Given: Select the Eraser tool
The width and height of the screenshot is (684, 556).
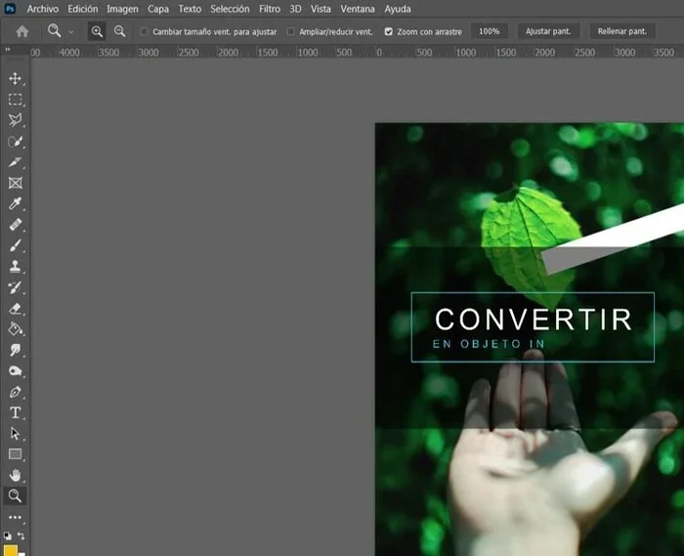Looking at the screenshot, I should pyautogui.click(x=15, y=308).
